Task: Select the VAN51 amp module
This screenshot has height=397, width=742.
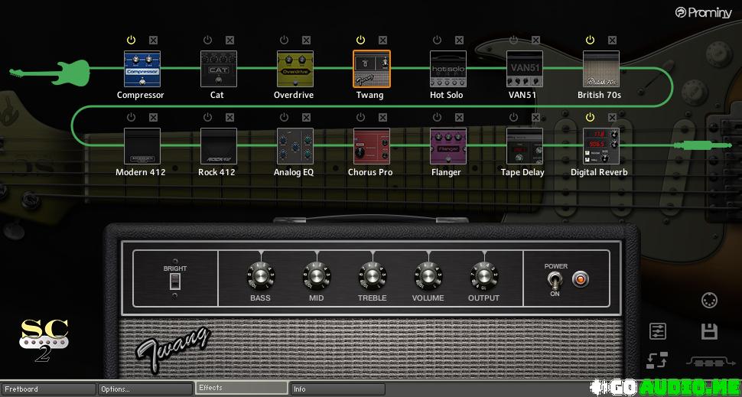Action: tap(524, 69)
